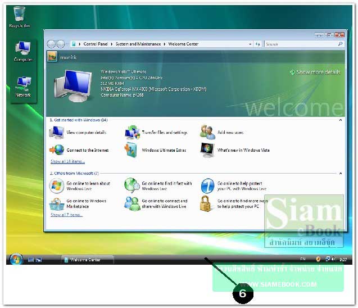This screenshot has height=308, width=358.
Task: Click connect and share with Windows Live icon
Action: [132, 203]
